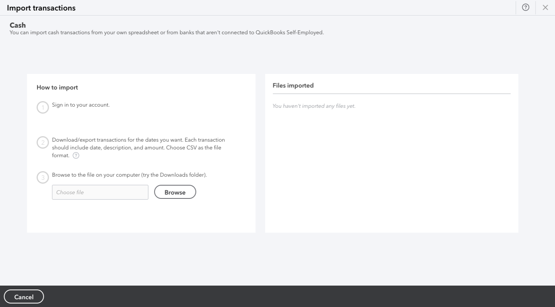Click the step 1 circle icon
Image resolution: width=555 pixels, height=307 pixels.
coord(43,107)
